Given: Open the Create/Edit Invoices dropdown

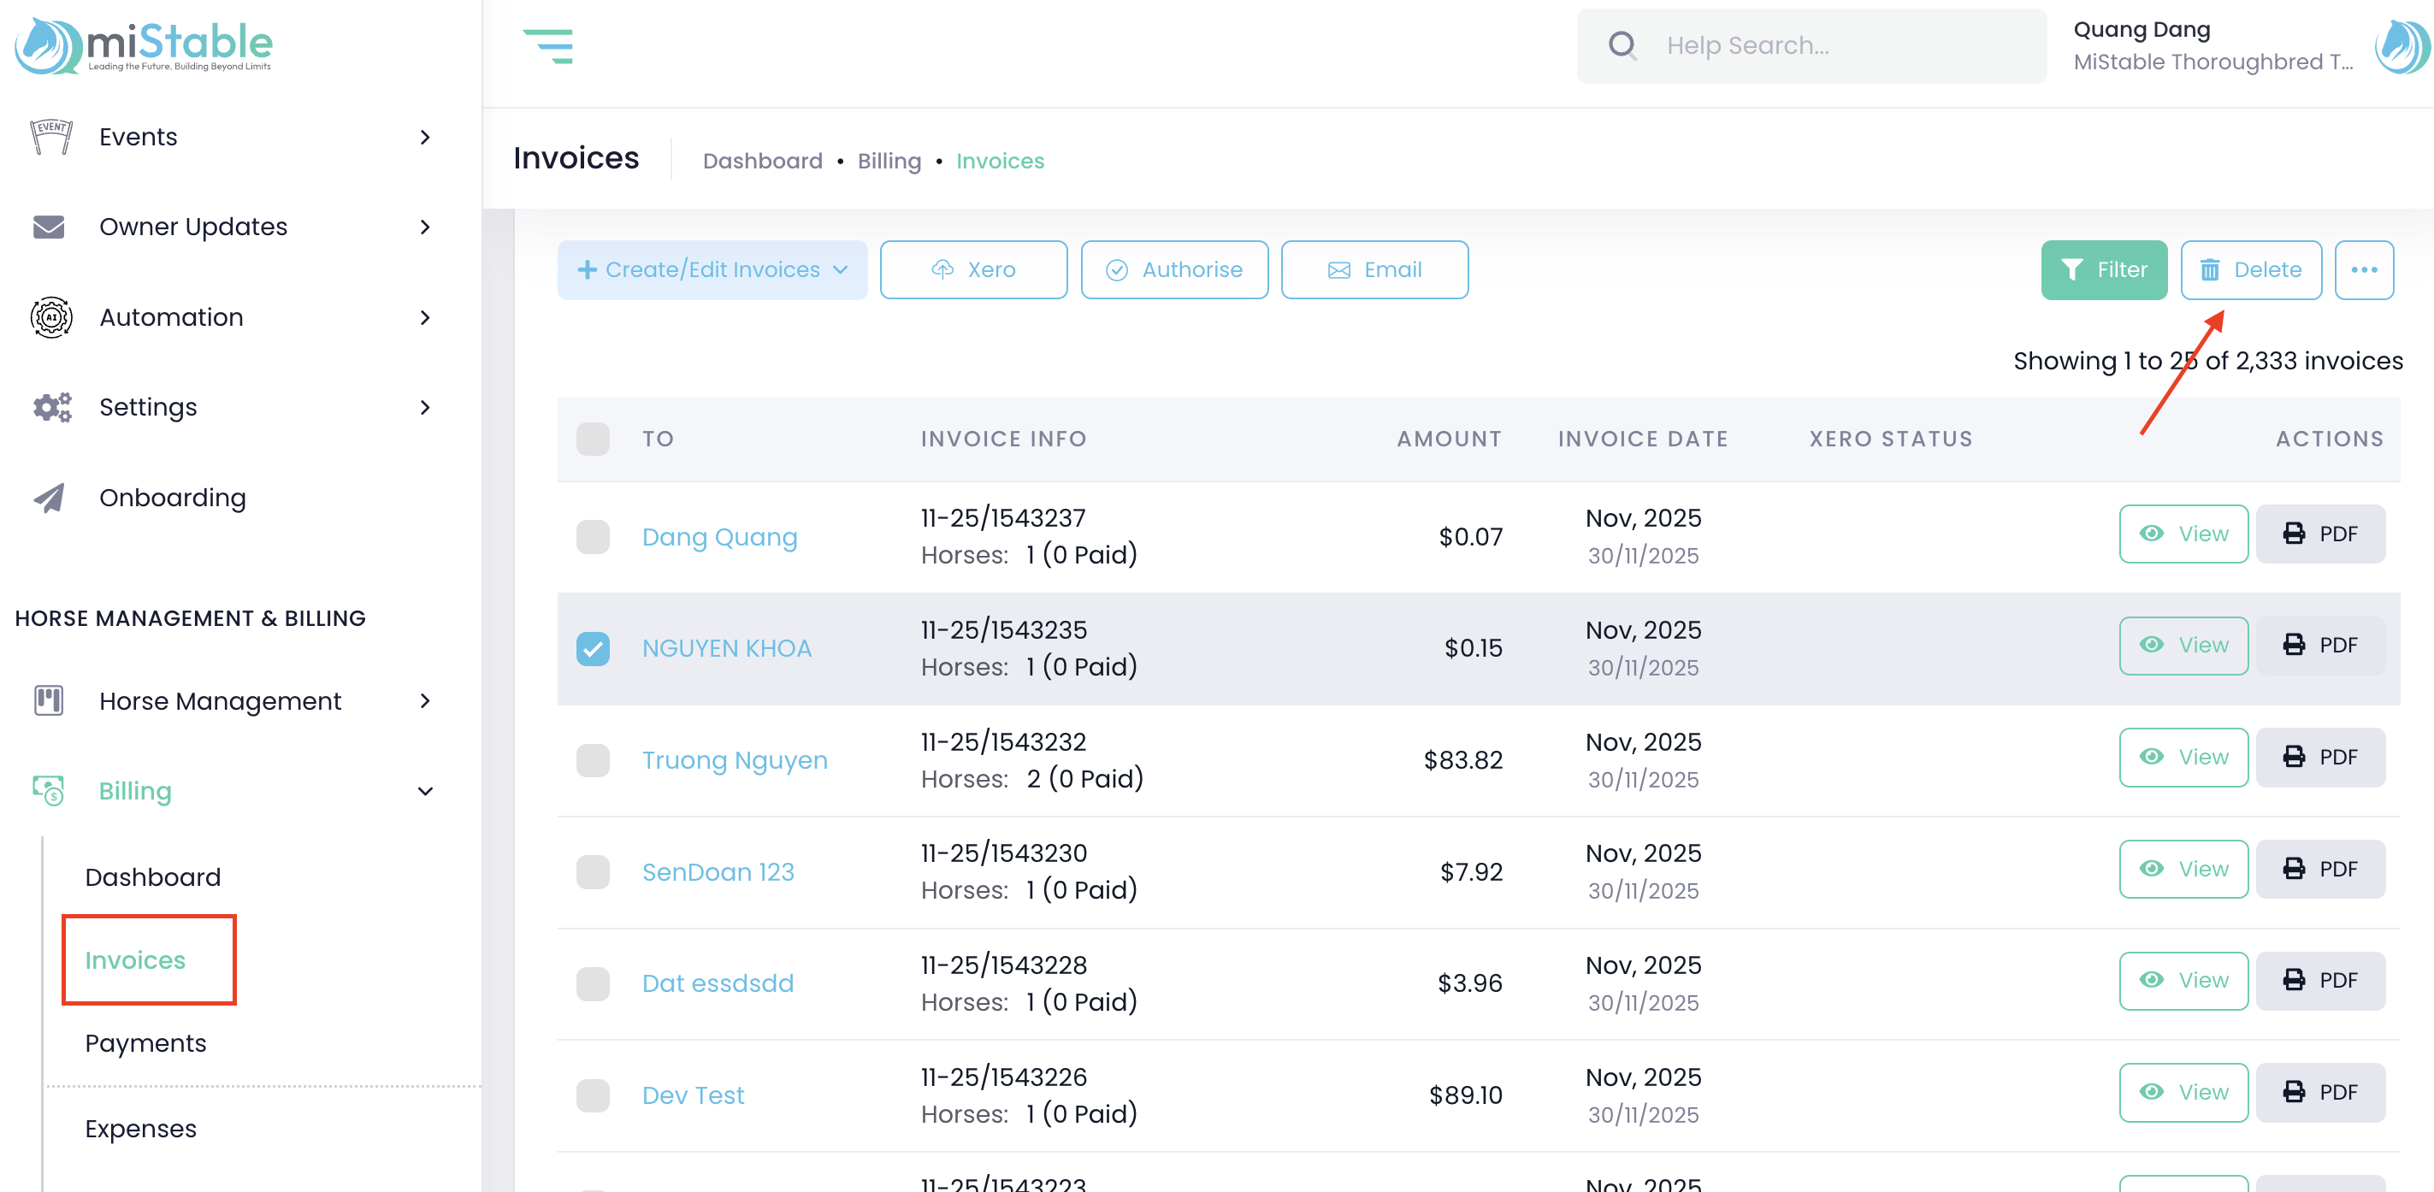Looking at the screenshot, I should [x=712, y=270].
